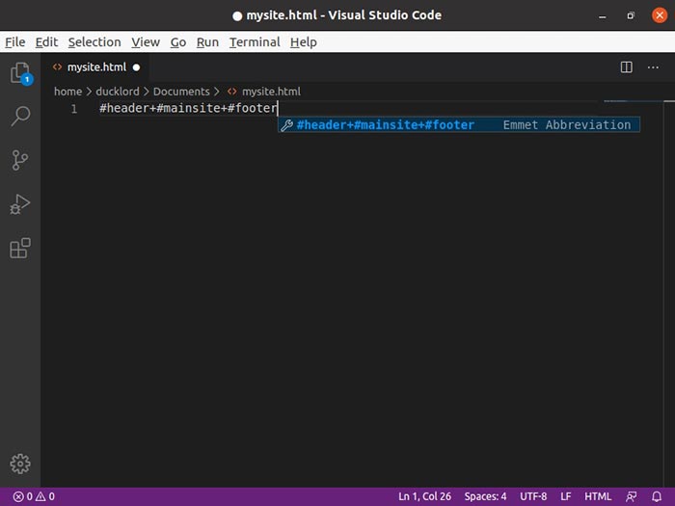Open the Source Control view
Screen dimensions: 675x506
19,160
